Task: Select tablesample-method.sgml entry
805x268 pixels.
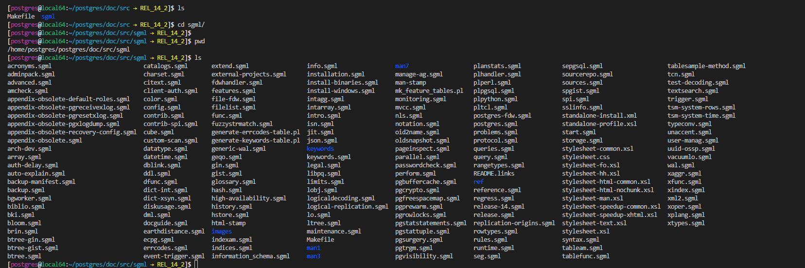Action: 706,66
